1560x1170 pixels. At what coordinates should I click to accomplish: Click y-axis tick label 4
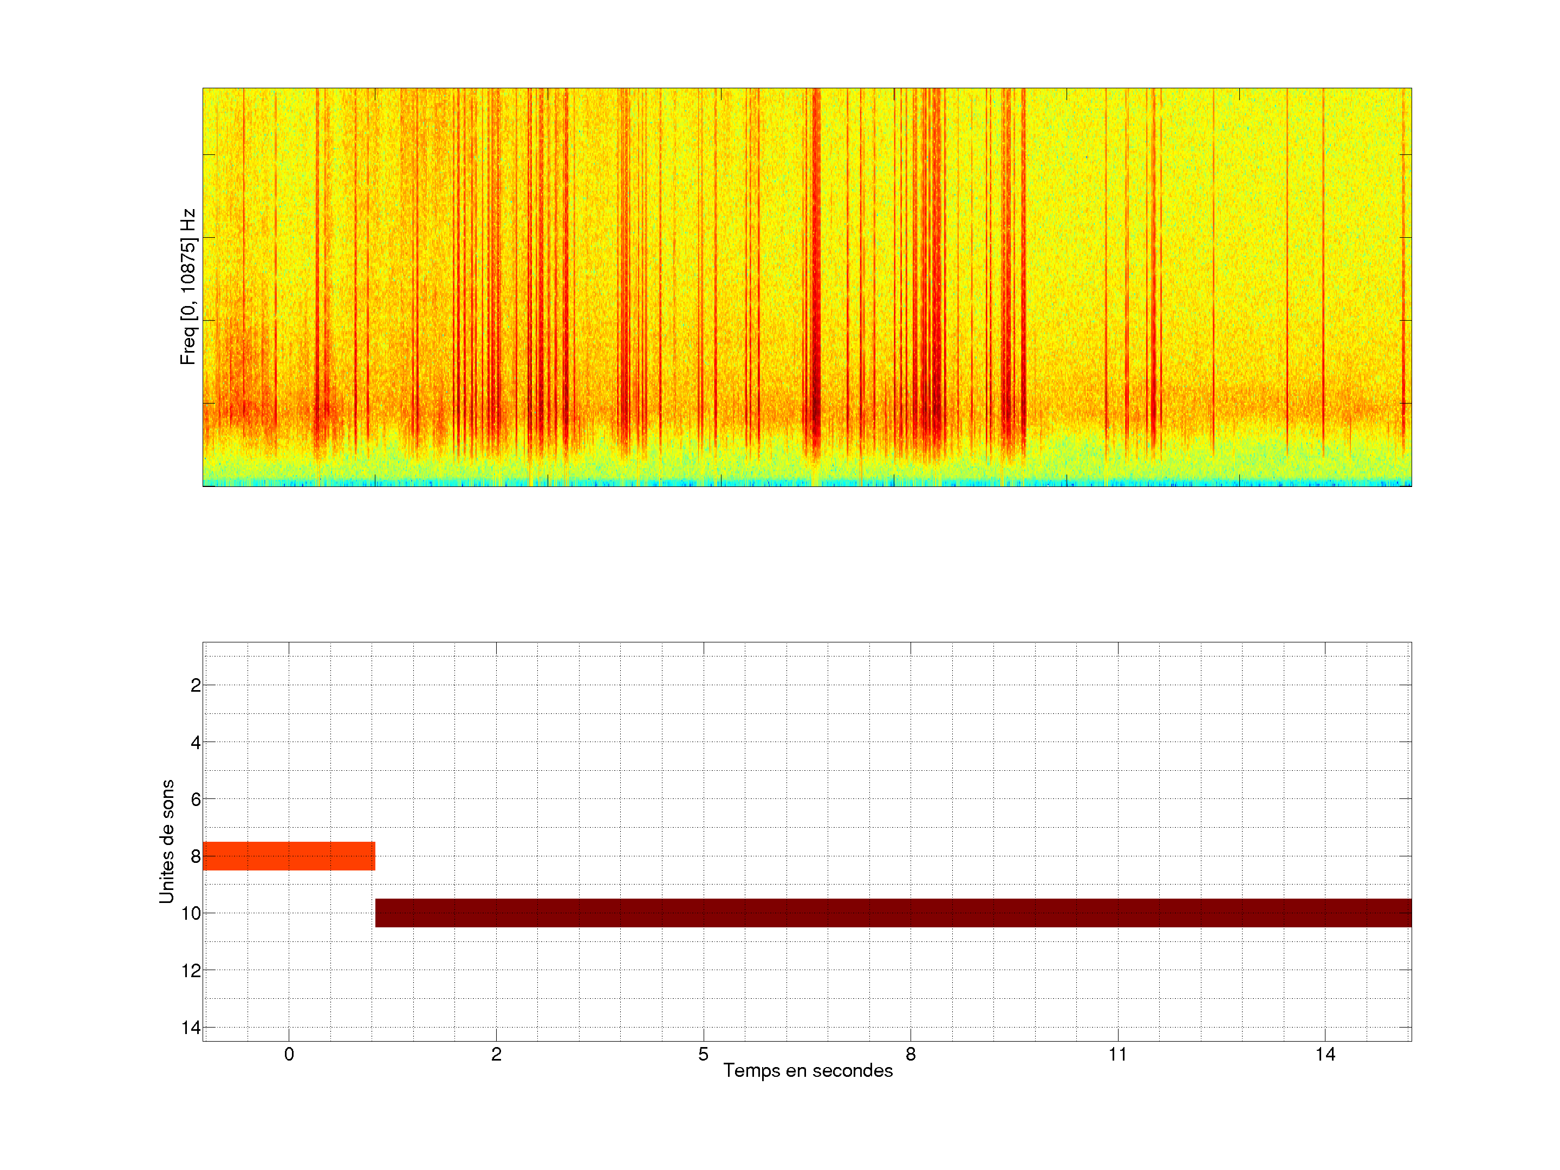click(x=196, y=743)
